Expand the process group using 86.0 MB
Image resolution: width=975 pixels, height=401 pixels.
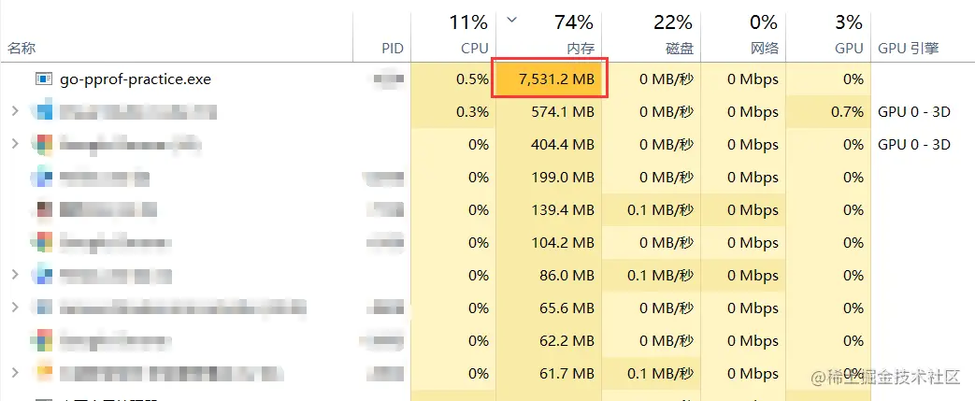[x=14, y=276]
